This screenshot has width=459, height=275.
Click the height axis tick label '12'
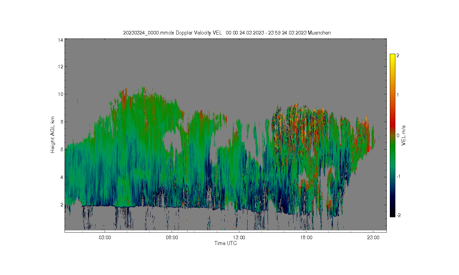click(61, 67)
